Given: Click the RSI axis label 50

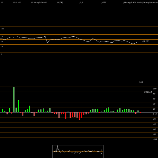Looking at the screenshot, I should click(2, 41).
